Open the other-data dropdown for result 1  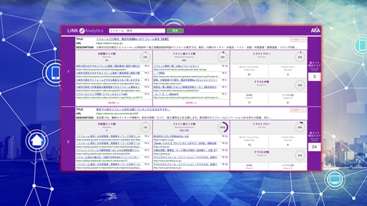tap(298, 39)
